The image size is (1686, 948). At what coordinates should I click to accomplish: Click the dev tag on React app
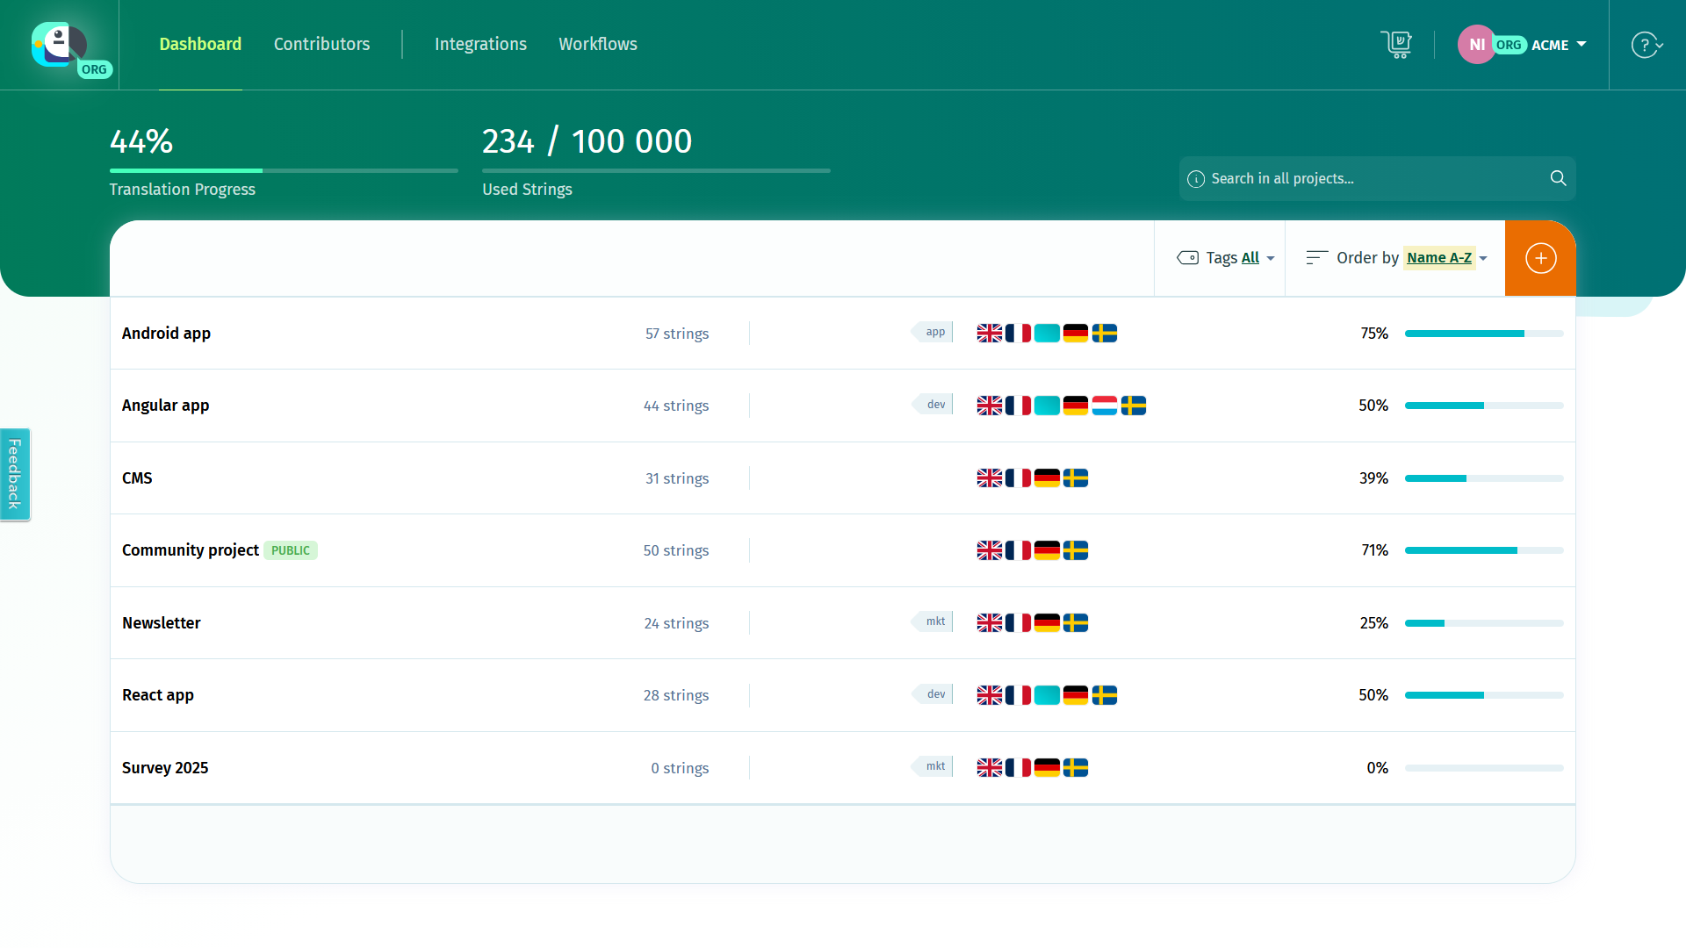point(933,694)
